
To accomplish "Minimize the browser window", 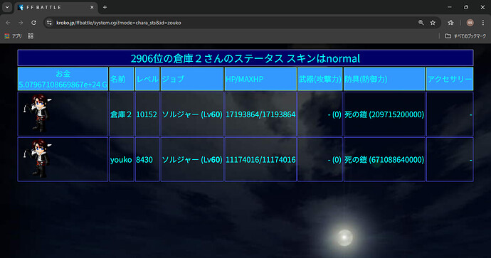I will click(449, 7).
